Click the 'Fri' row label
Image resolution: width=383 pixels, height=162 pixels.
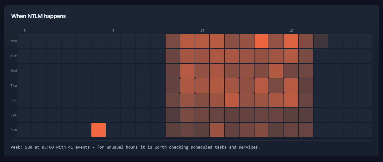tap(14, 100)
